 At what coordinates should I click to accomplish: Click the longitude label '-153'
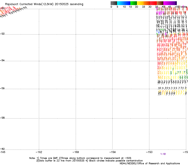coord(149,152)
